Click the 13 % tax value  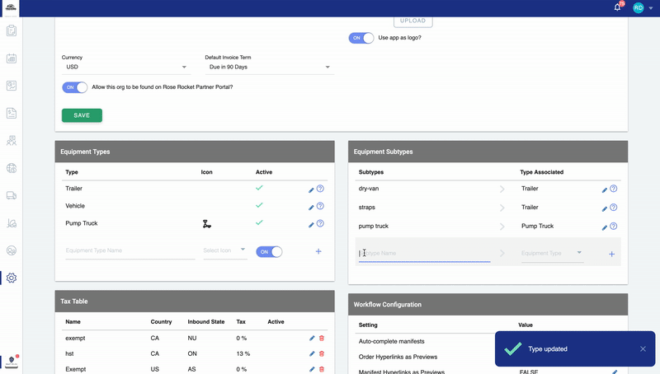coord(243,353)
